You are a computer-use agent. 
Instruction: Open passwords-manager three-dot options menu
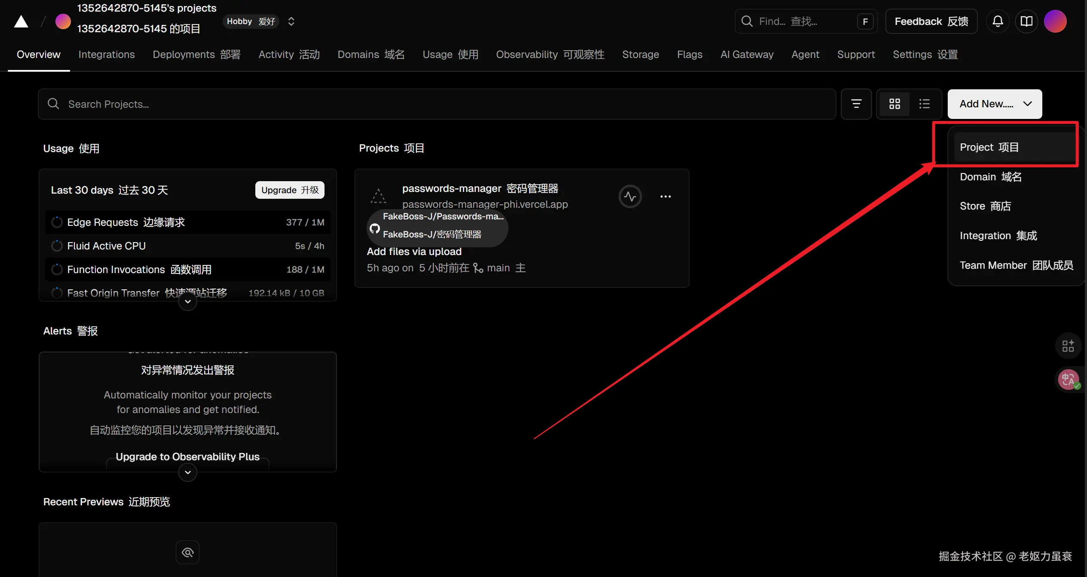pyautogui.click(x=665, y=197)
